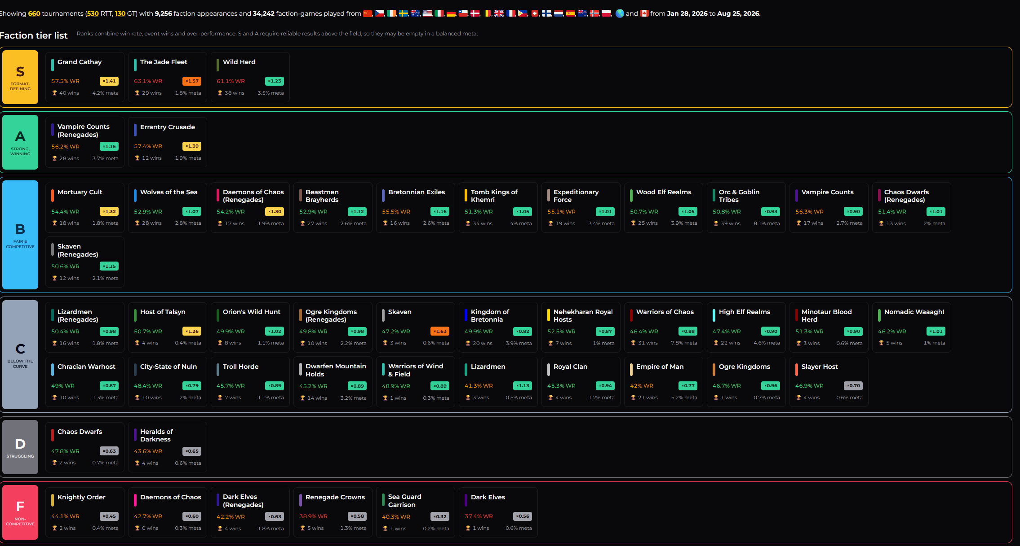Click "8.1% meta" on Orc & Goblin Tribes
Image resolution: width=1020 pixels, height=546 pixels.
(x=767, y=223)
